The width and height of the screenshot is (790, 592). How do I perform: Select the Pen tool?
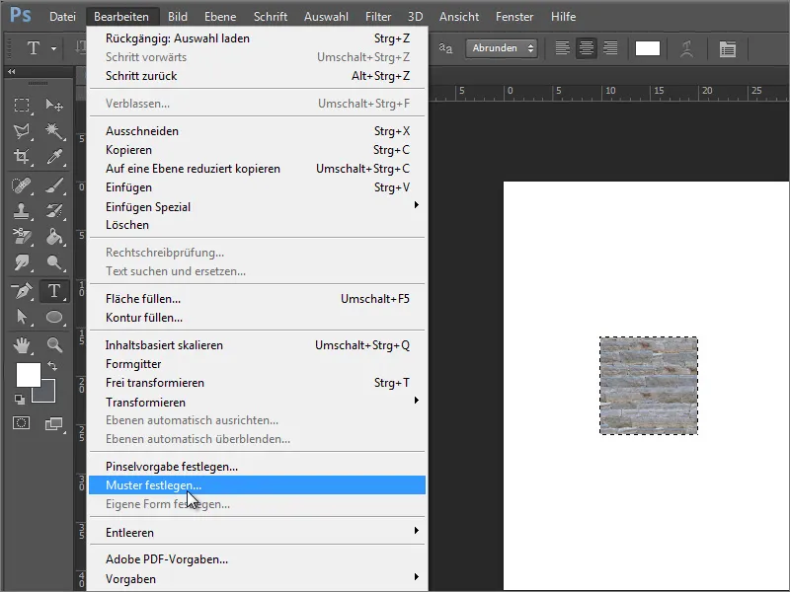coord(21,291)
